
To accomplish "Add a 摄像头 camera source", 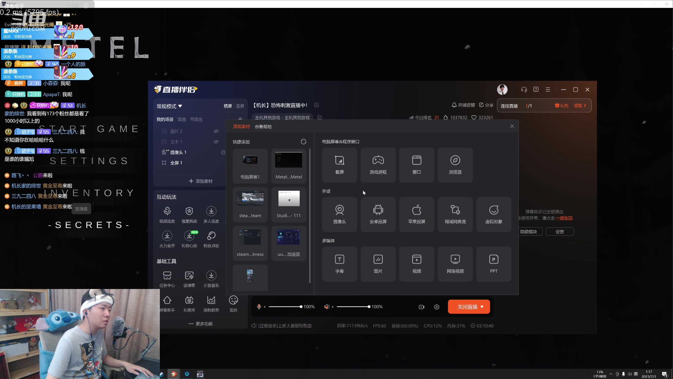I will (x=339, y=214).
